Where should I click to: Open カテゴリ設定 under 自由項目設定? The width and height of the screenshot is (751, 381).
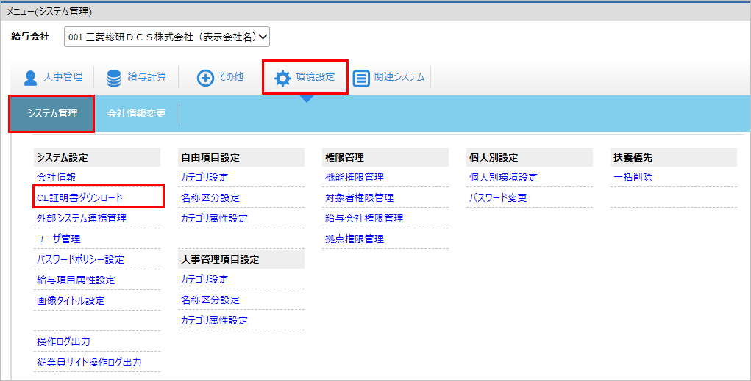tap(204, 178)
